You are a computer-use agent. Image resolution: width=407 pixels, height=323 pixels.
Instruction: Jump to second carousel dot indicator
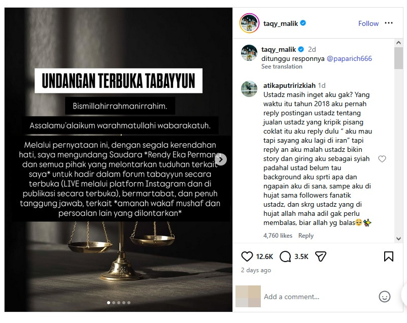click(x=114, y=303)
